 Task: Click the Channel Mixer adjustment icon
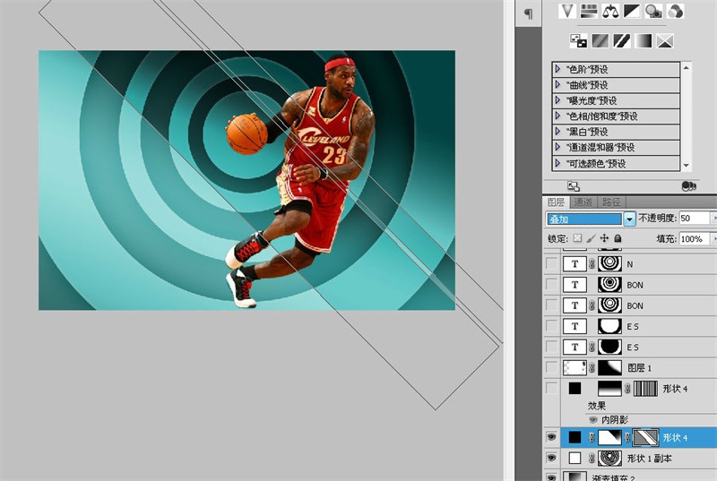coord(676,11)
